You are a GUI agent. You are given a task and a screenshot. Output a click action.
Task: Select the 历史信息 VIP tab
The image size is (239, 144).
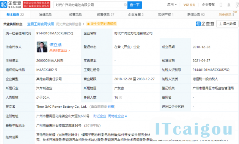click(226, 15)
